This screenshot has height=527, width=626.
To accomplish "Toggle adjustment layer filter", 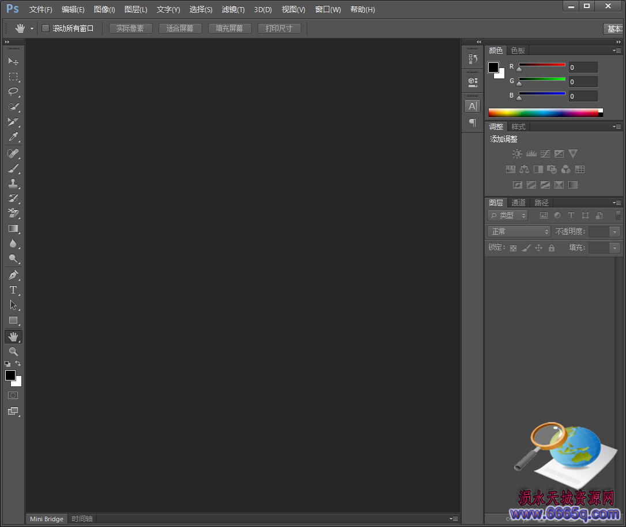I will 557,216.
